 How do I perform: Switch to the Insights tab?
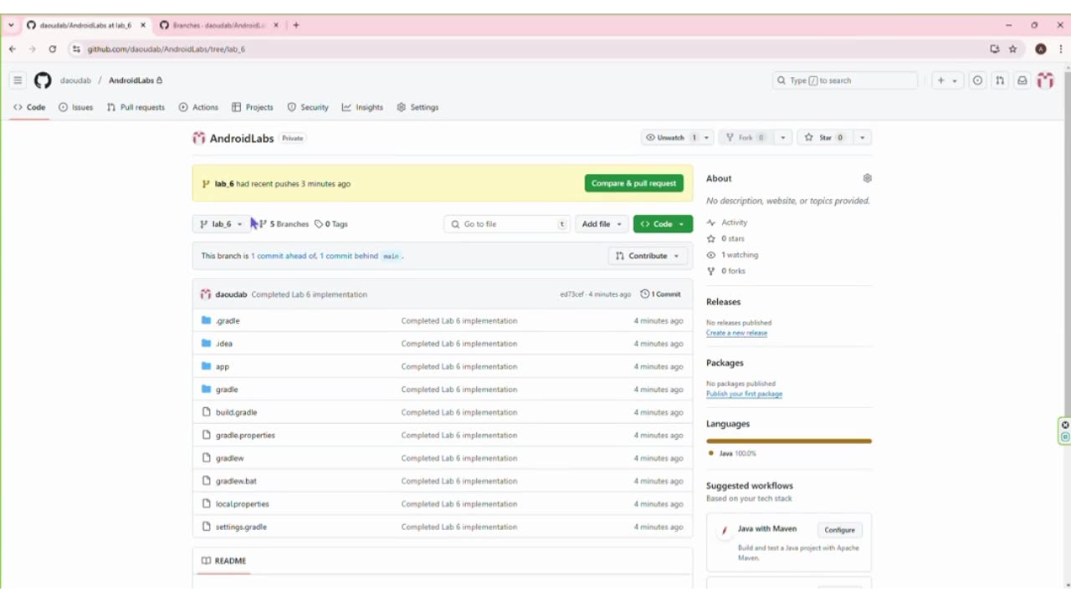click(362, 107)
